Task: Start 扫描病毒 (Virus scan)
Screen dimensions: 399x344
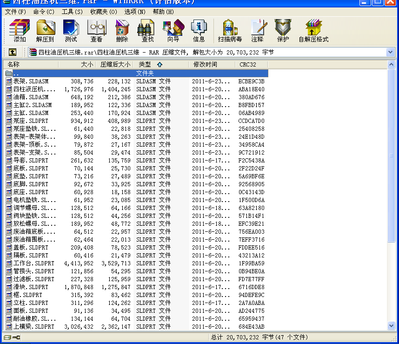Action: click(230, 31)
